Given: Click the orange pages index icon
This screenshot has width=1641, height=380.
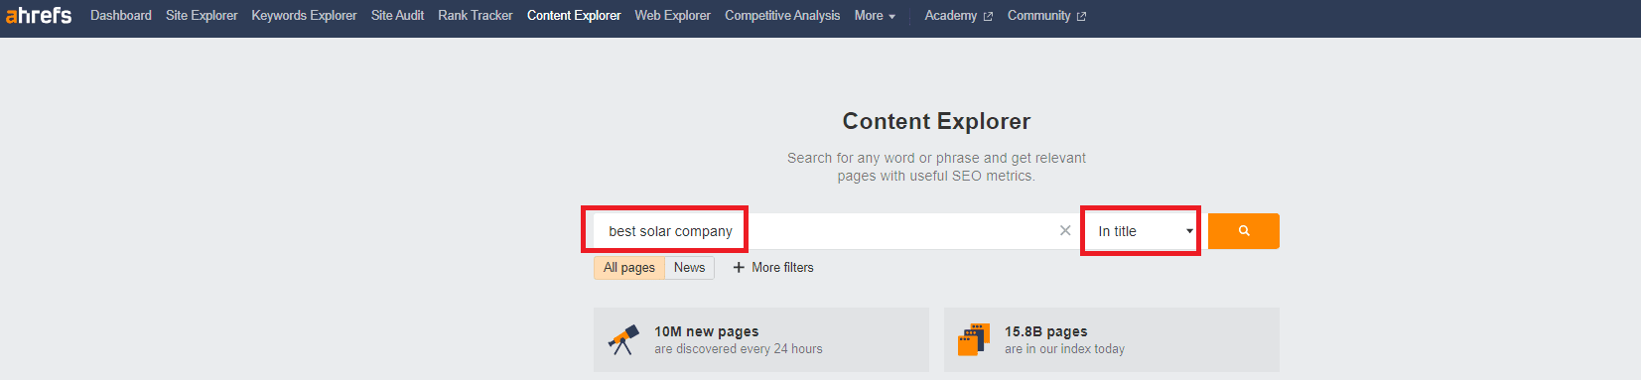Looking at the screenshot, I should tap(974, 339).
